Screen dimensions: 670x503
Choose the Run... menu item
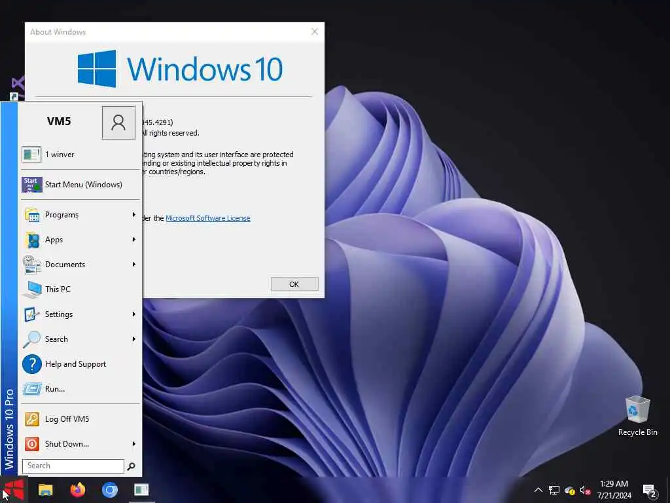pos(80,389)
